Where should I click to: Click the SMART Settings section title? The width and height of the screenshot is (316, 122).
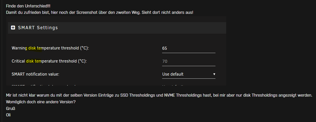(x=38, y=28)
